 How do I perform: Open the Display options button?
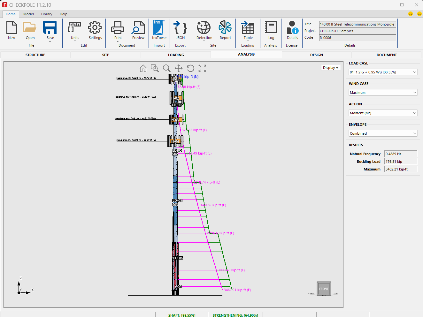point(331,68)
